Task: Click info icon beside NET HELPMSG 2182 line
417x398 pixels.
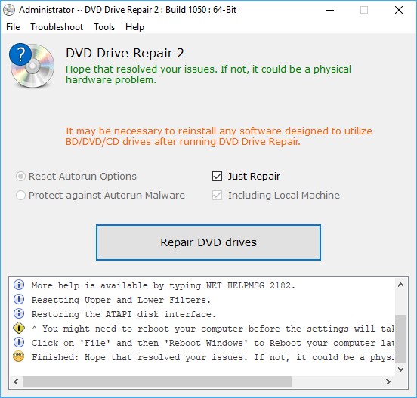Action: point(19,285)
